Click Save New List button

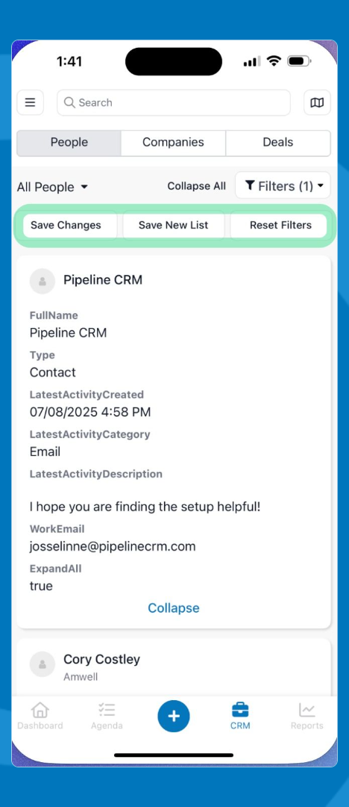174,226
